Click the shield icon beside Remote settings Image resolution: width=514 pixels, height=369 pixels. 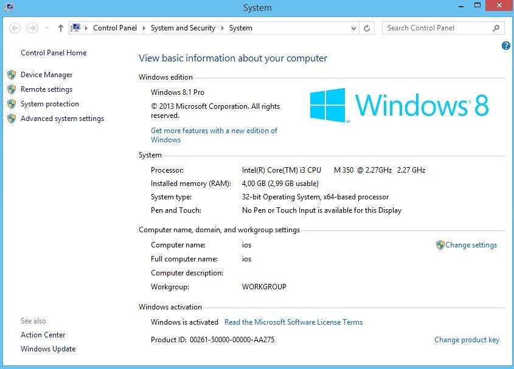coord(12,89)
